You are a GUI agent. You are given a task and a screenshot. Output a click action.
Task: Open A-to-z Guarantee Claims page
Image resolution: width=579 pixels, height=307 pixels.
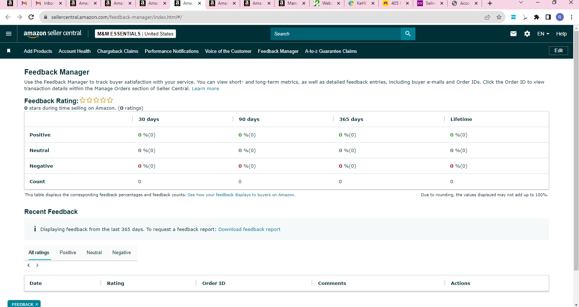click(331, 51)
